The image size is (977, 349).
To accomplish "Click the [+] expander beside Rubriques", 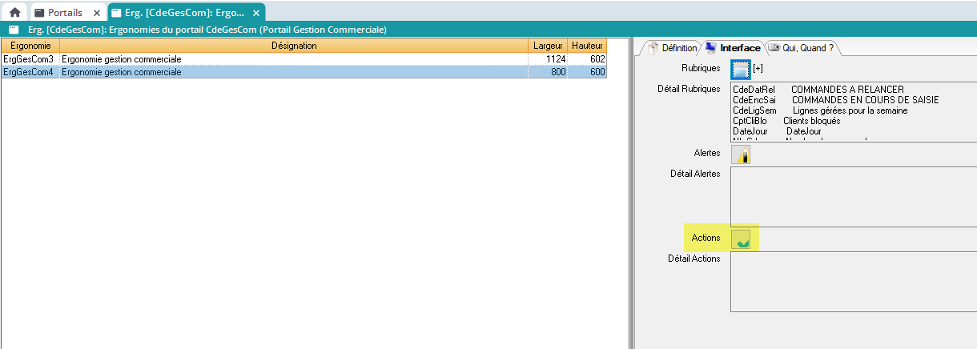I will (x=758, y=69).
